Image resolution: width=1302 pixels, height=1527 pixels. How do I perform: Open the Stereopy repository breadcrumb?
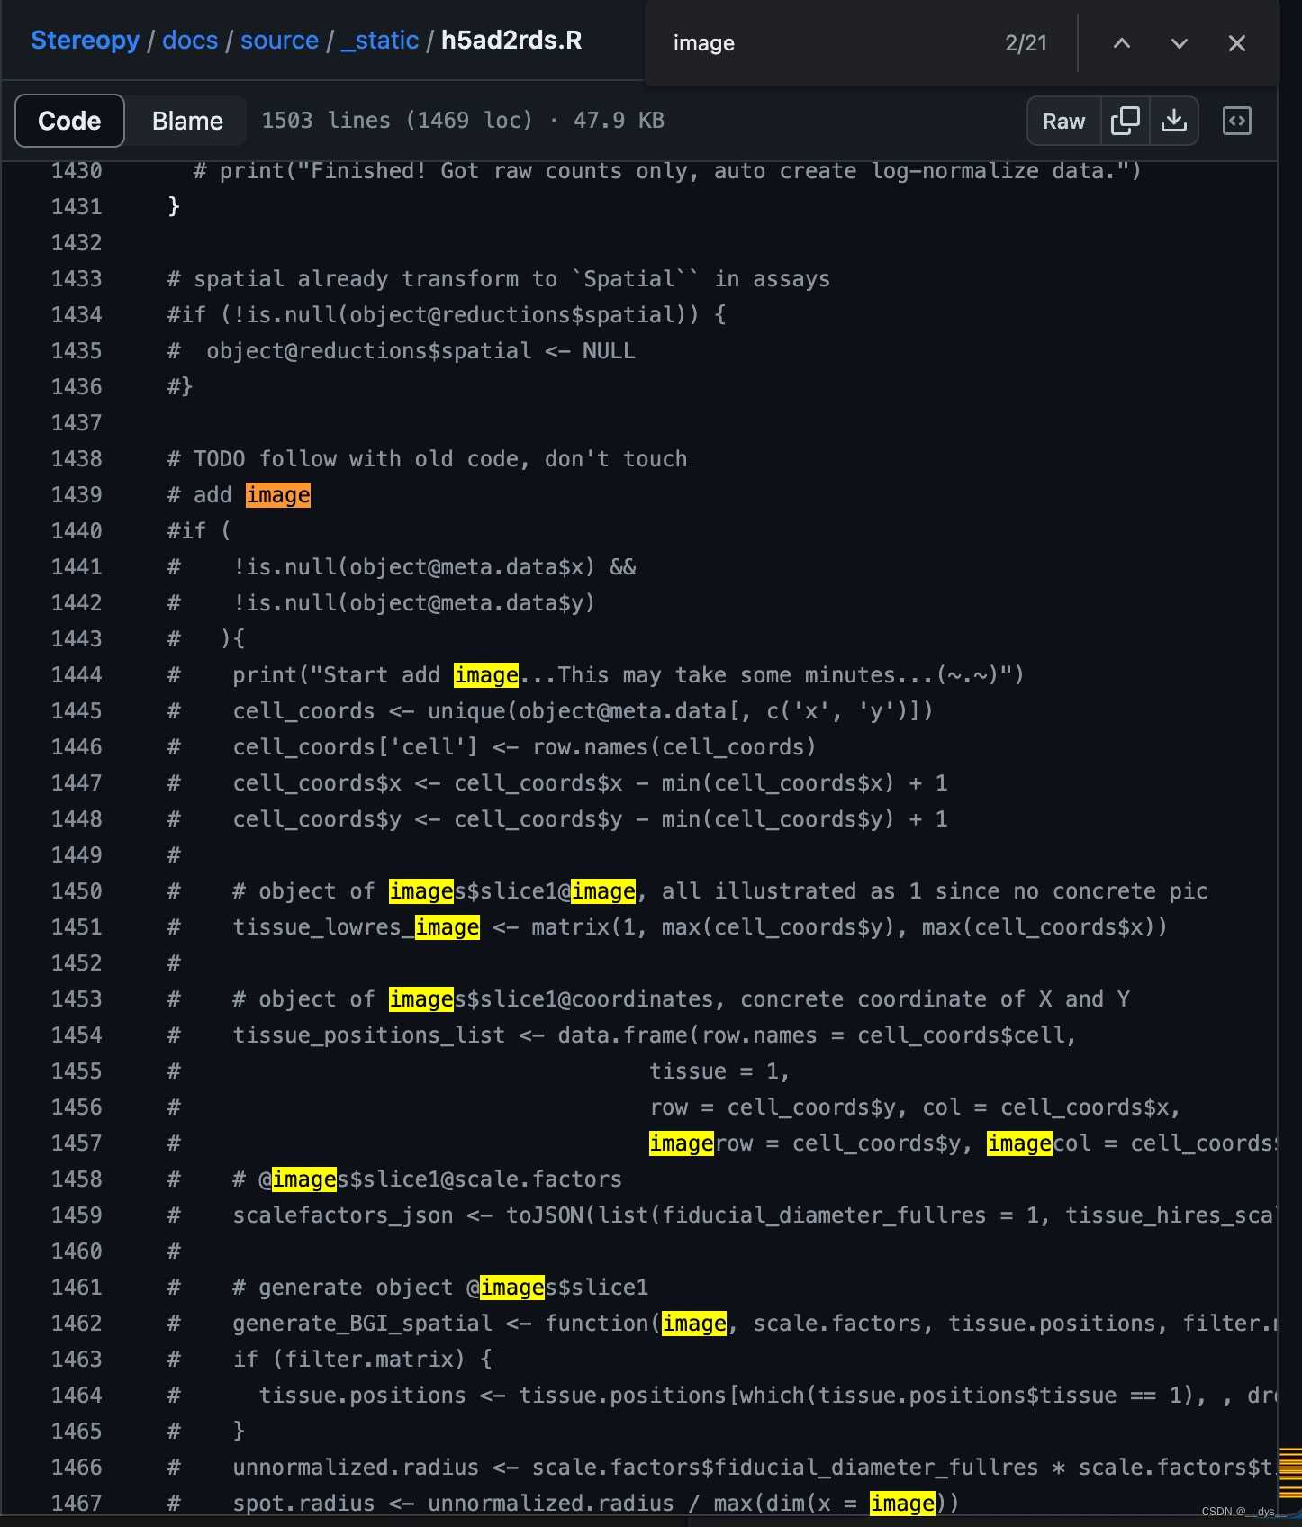point(85,41)
